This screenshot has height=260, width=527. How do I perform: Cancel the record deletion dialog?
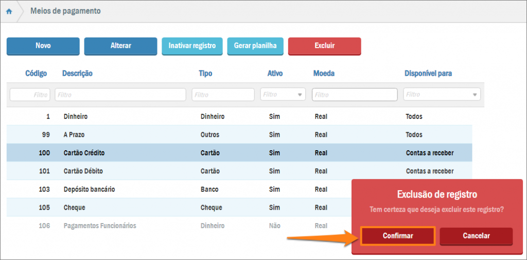point(476,236)
